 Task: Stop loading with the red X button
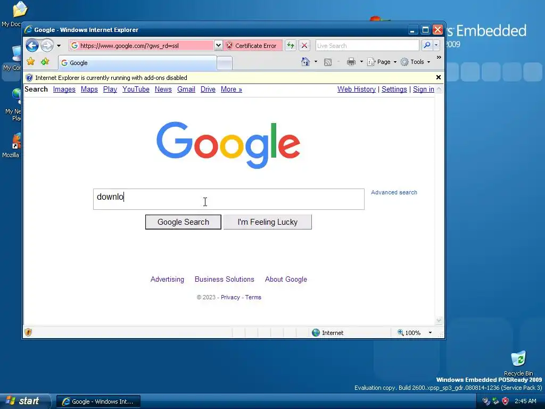pos(304,46)
